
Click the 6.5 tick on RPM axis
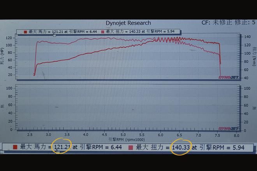click(x=179, y=135)
